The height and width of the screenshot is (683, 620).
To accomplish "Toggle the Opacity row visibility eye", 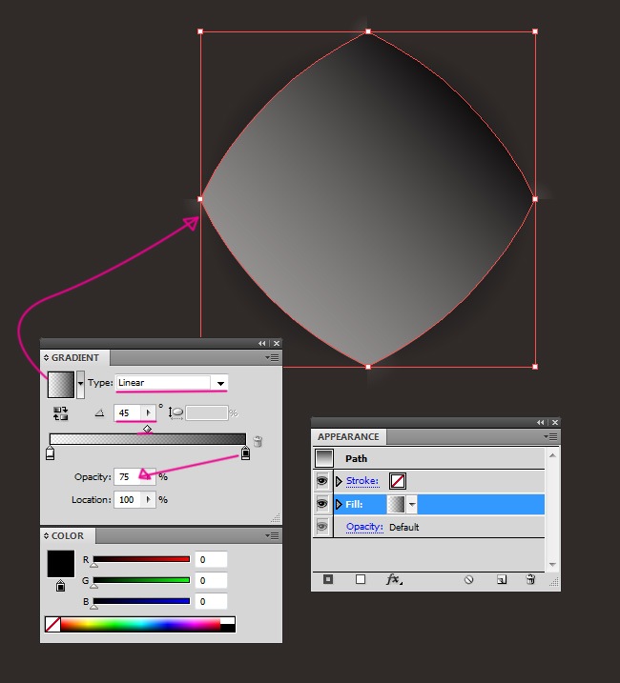I will point(322,527).
